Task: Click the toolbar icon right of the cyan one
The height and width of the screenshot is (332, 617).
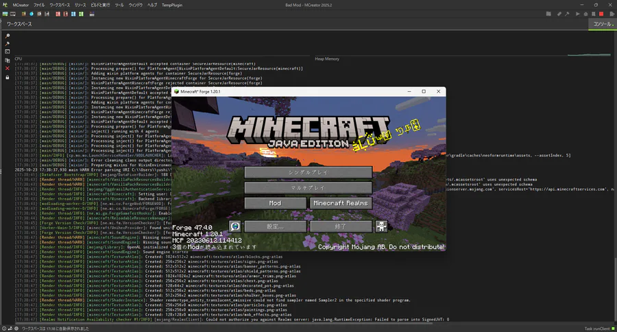Action: click(39, 14)
